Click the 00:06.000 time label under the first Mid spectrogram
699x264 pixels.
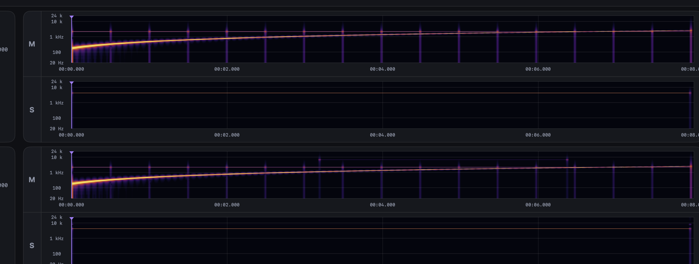coord(538,69)
